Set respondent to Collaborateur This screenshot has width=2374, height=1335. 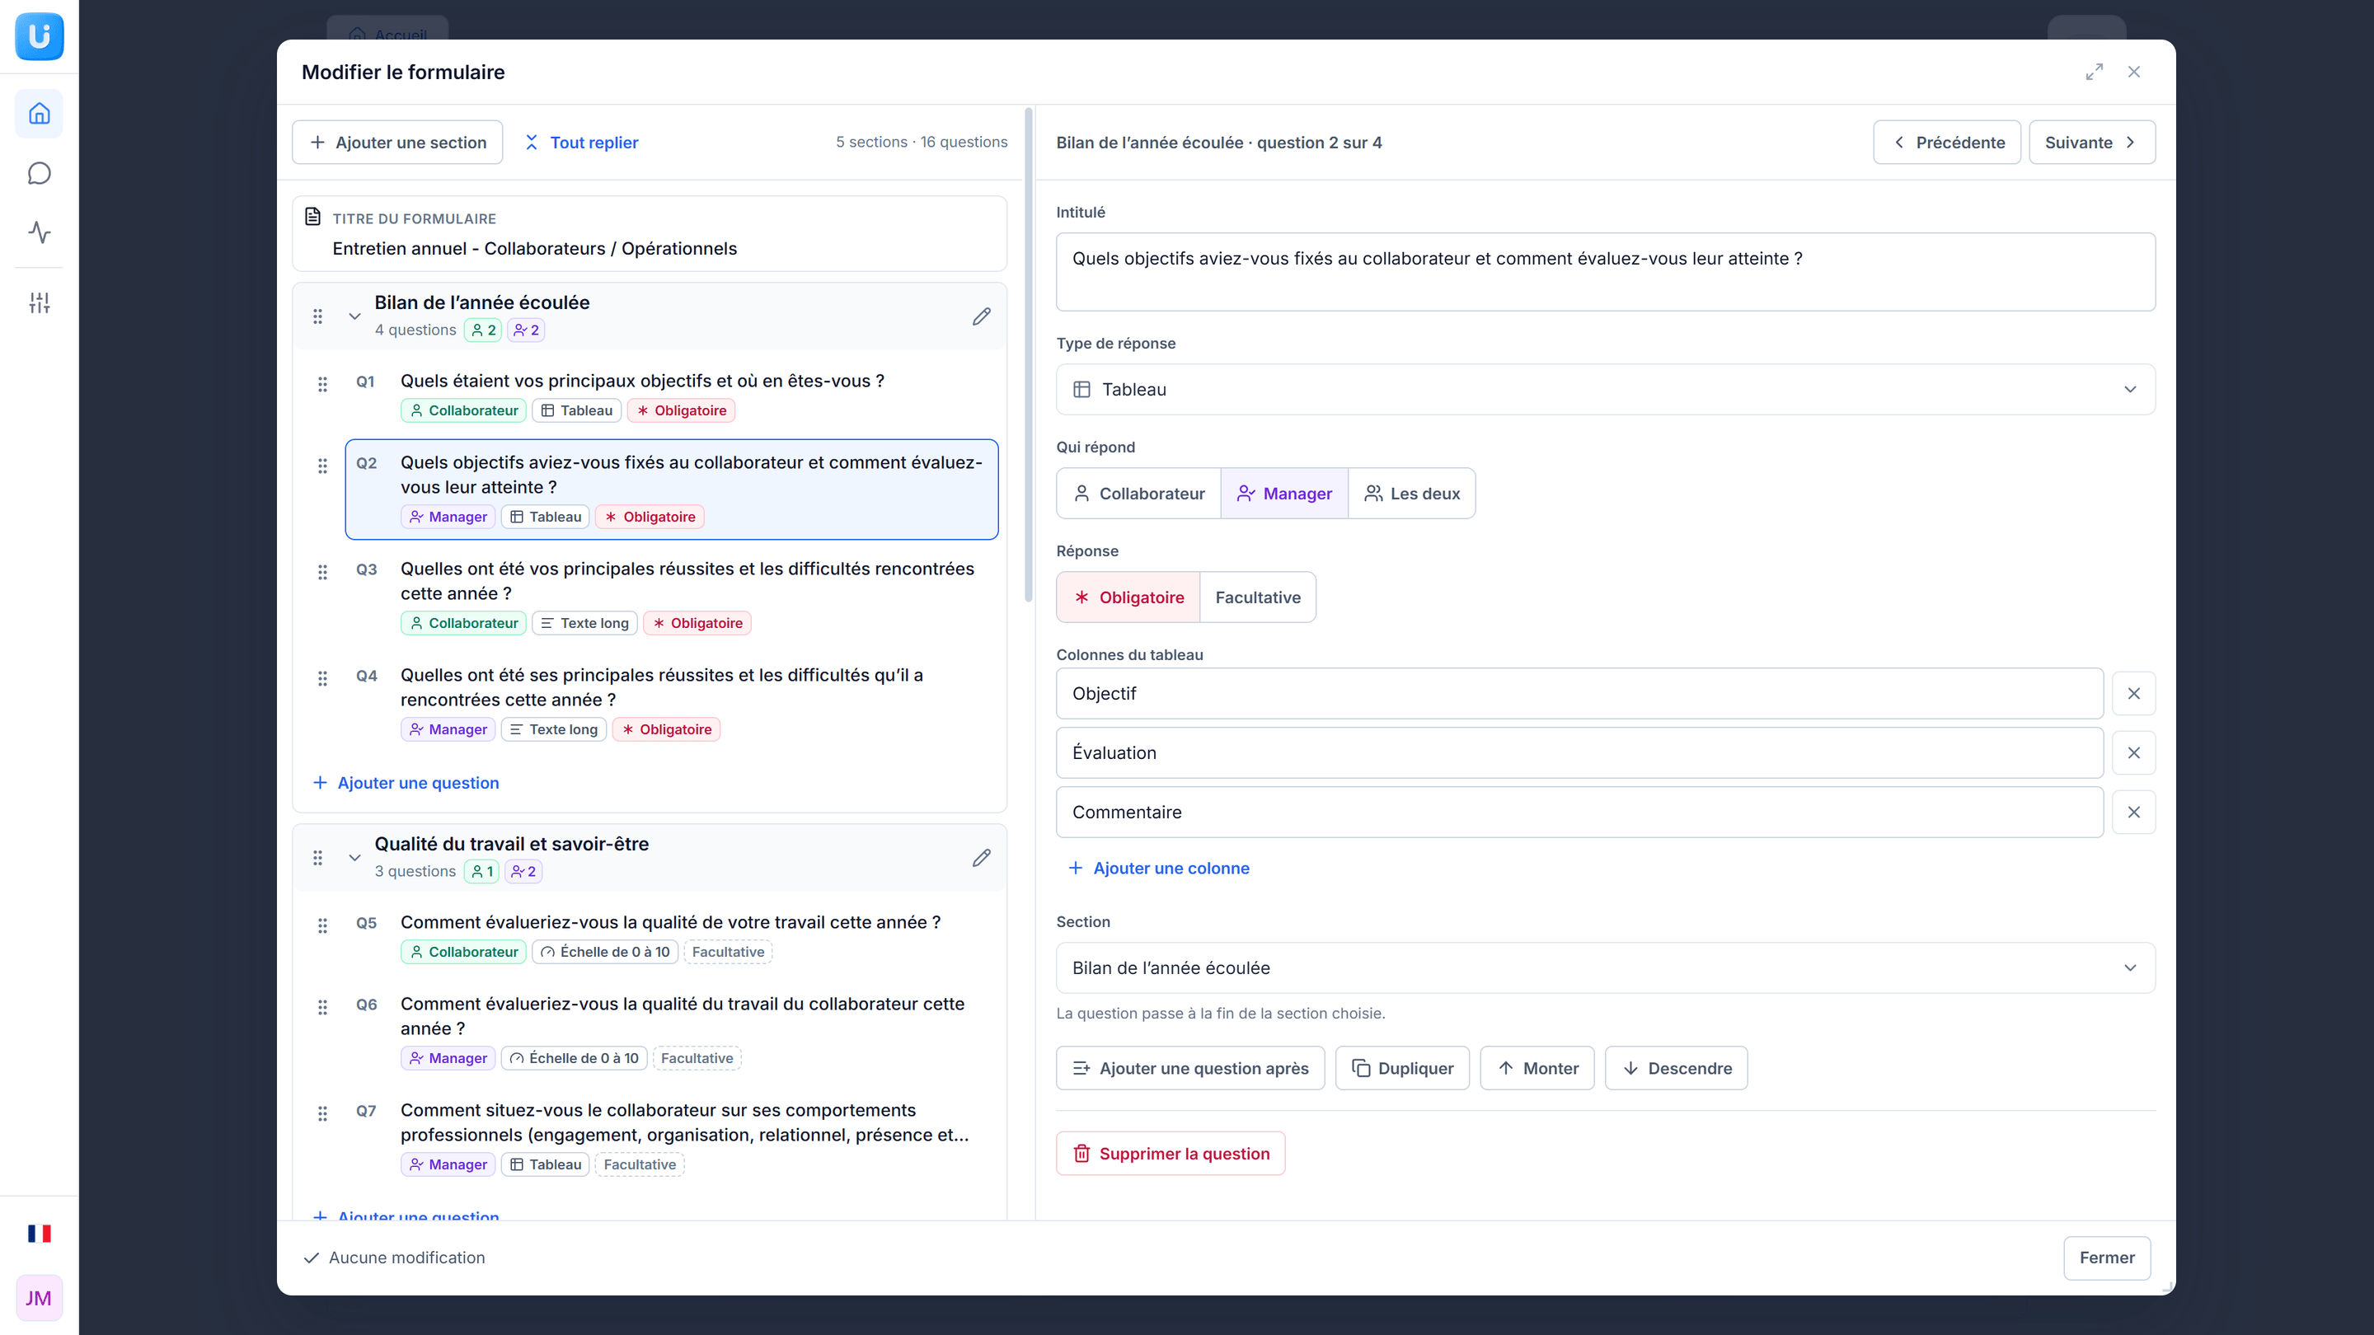click(x=1138, y=494)
